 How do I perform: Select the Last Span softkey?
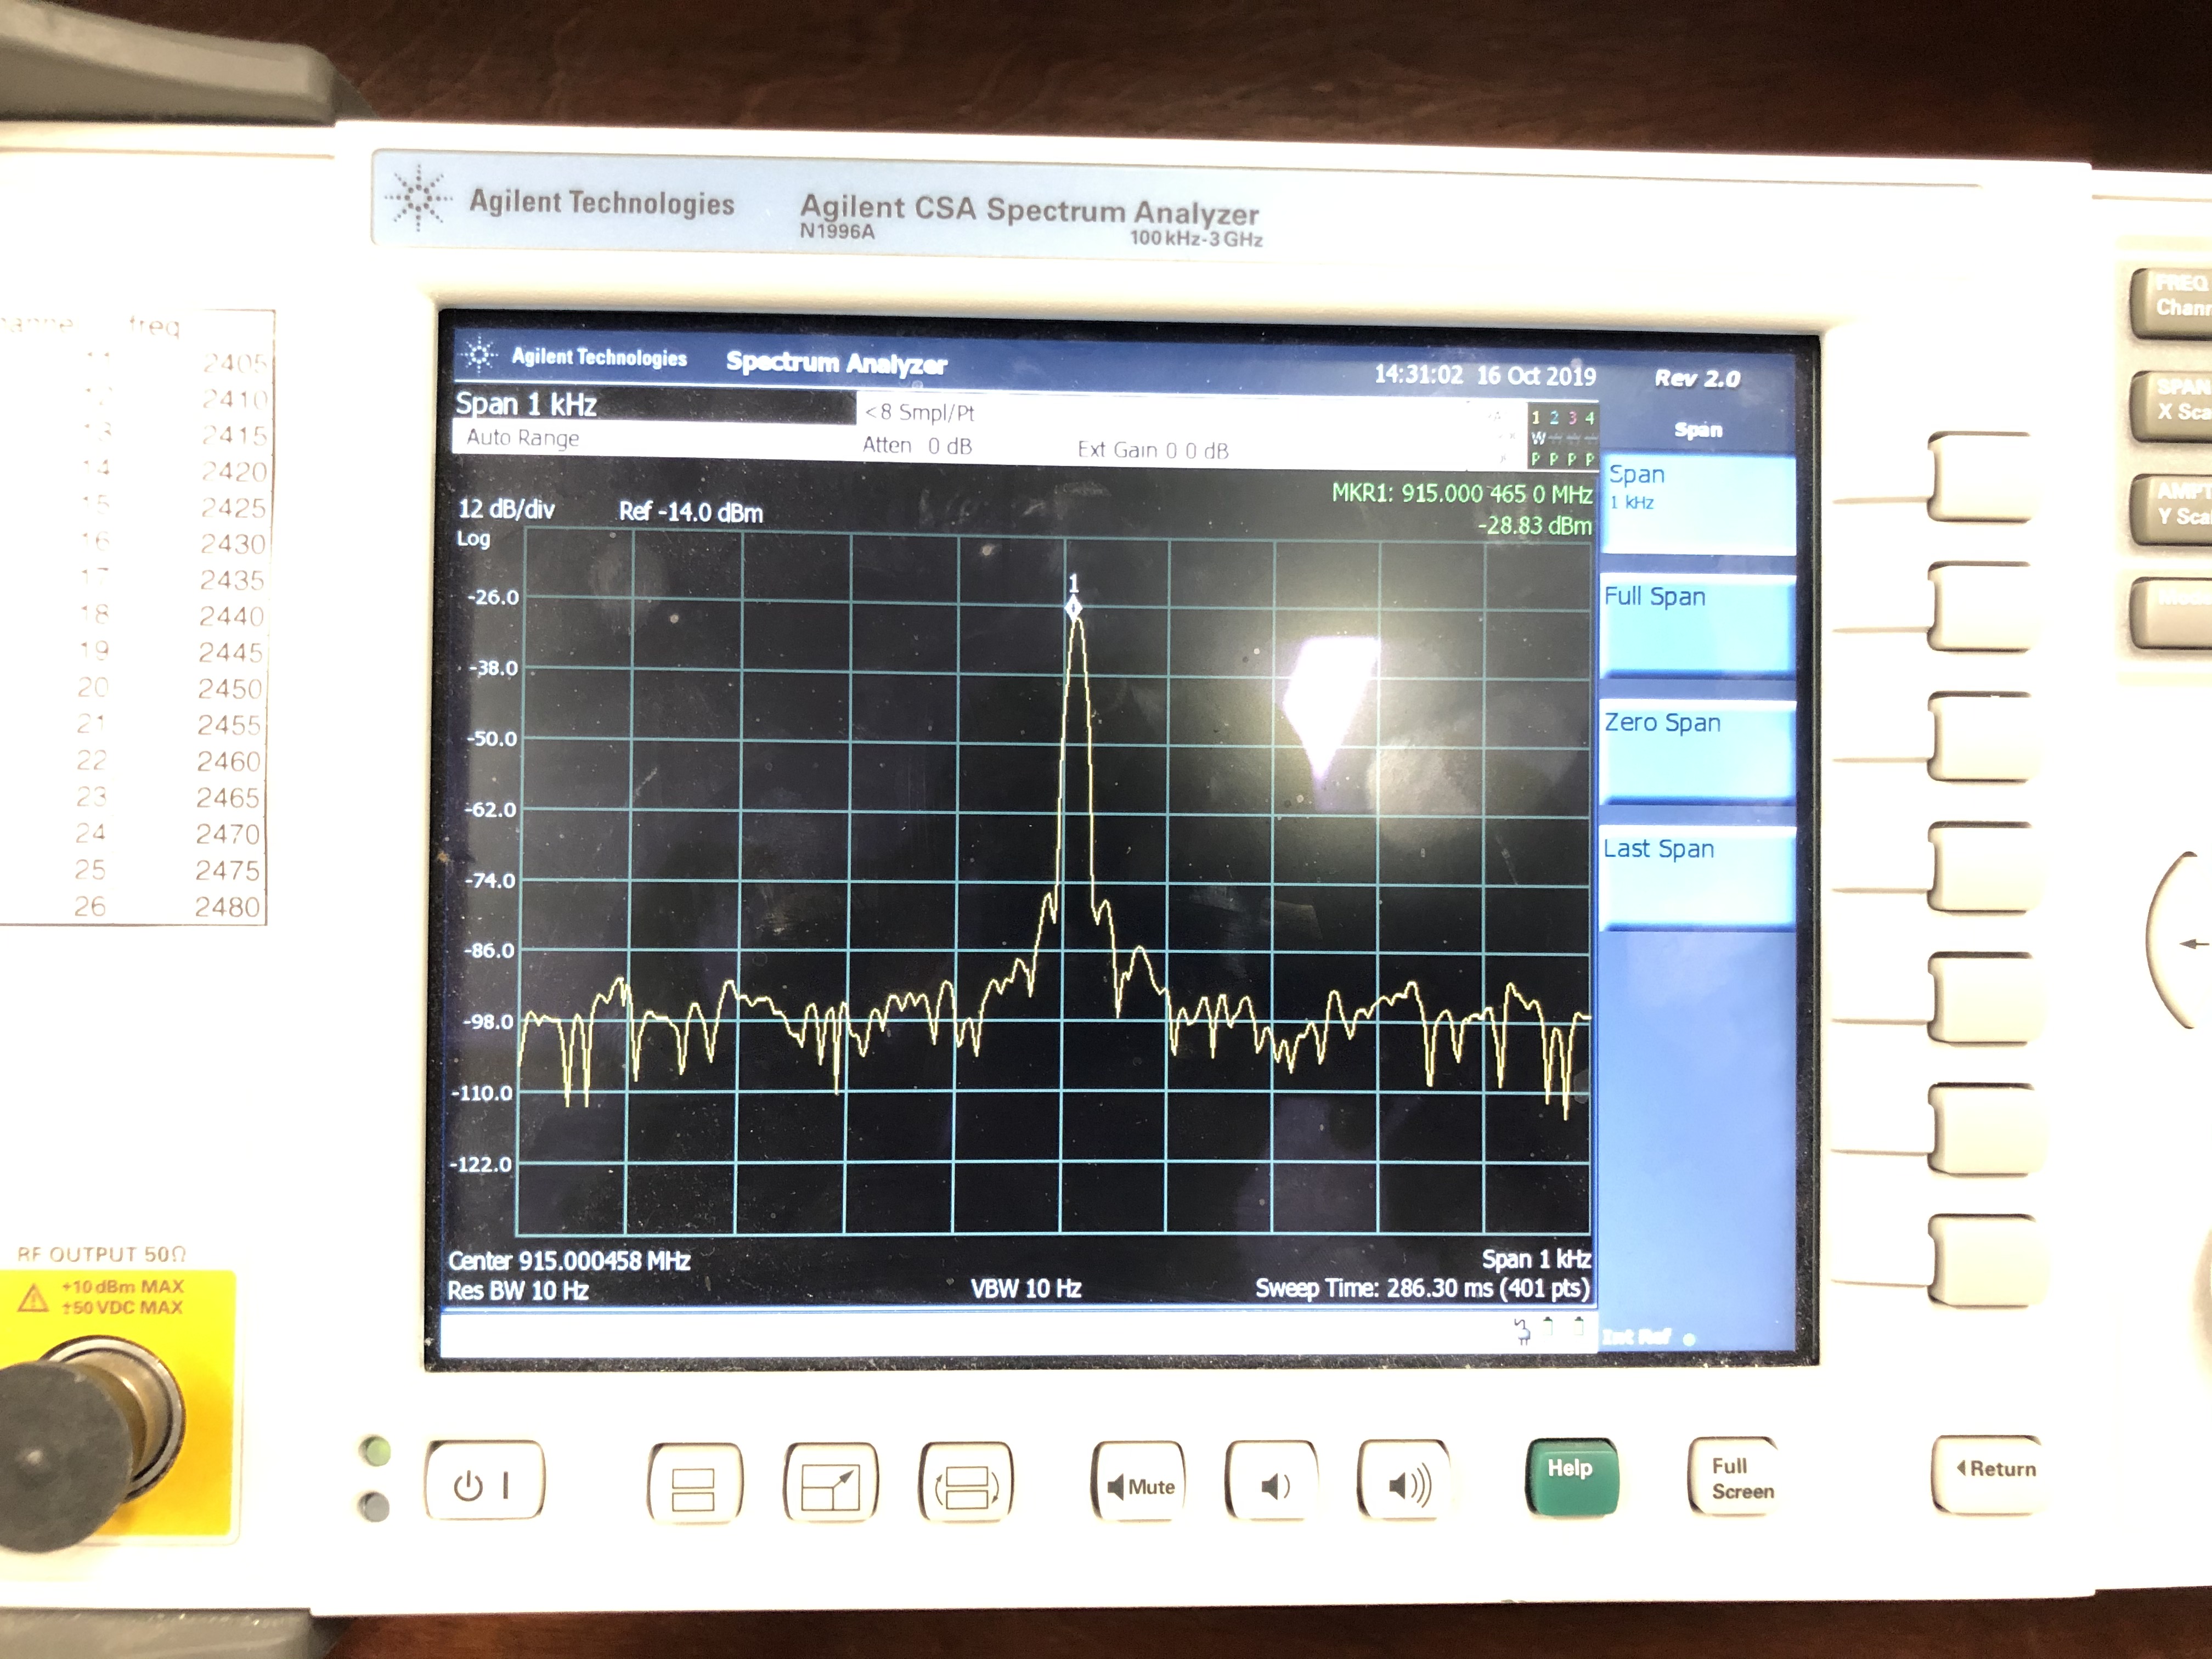[1697, 878]
